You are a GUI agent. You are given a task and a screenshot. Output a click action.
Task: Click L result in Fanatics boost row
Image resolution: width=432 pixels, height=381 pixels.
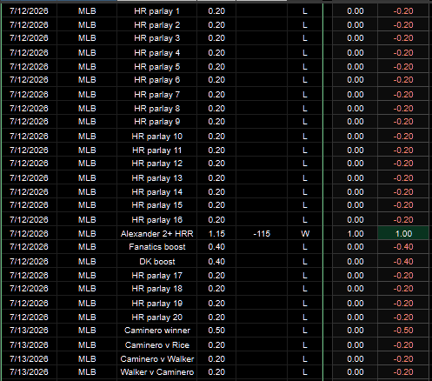pyautogui.click(x=305, y=247)
